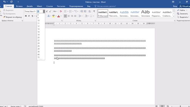Click the Format Painter brush icon
The width and height of the screenshot is (190, 107).
tap(4, 17)
